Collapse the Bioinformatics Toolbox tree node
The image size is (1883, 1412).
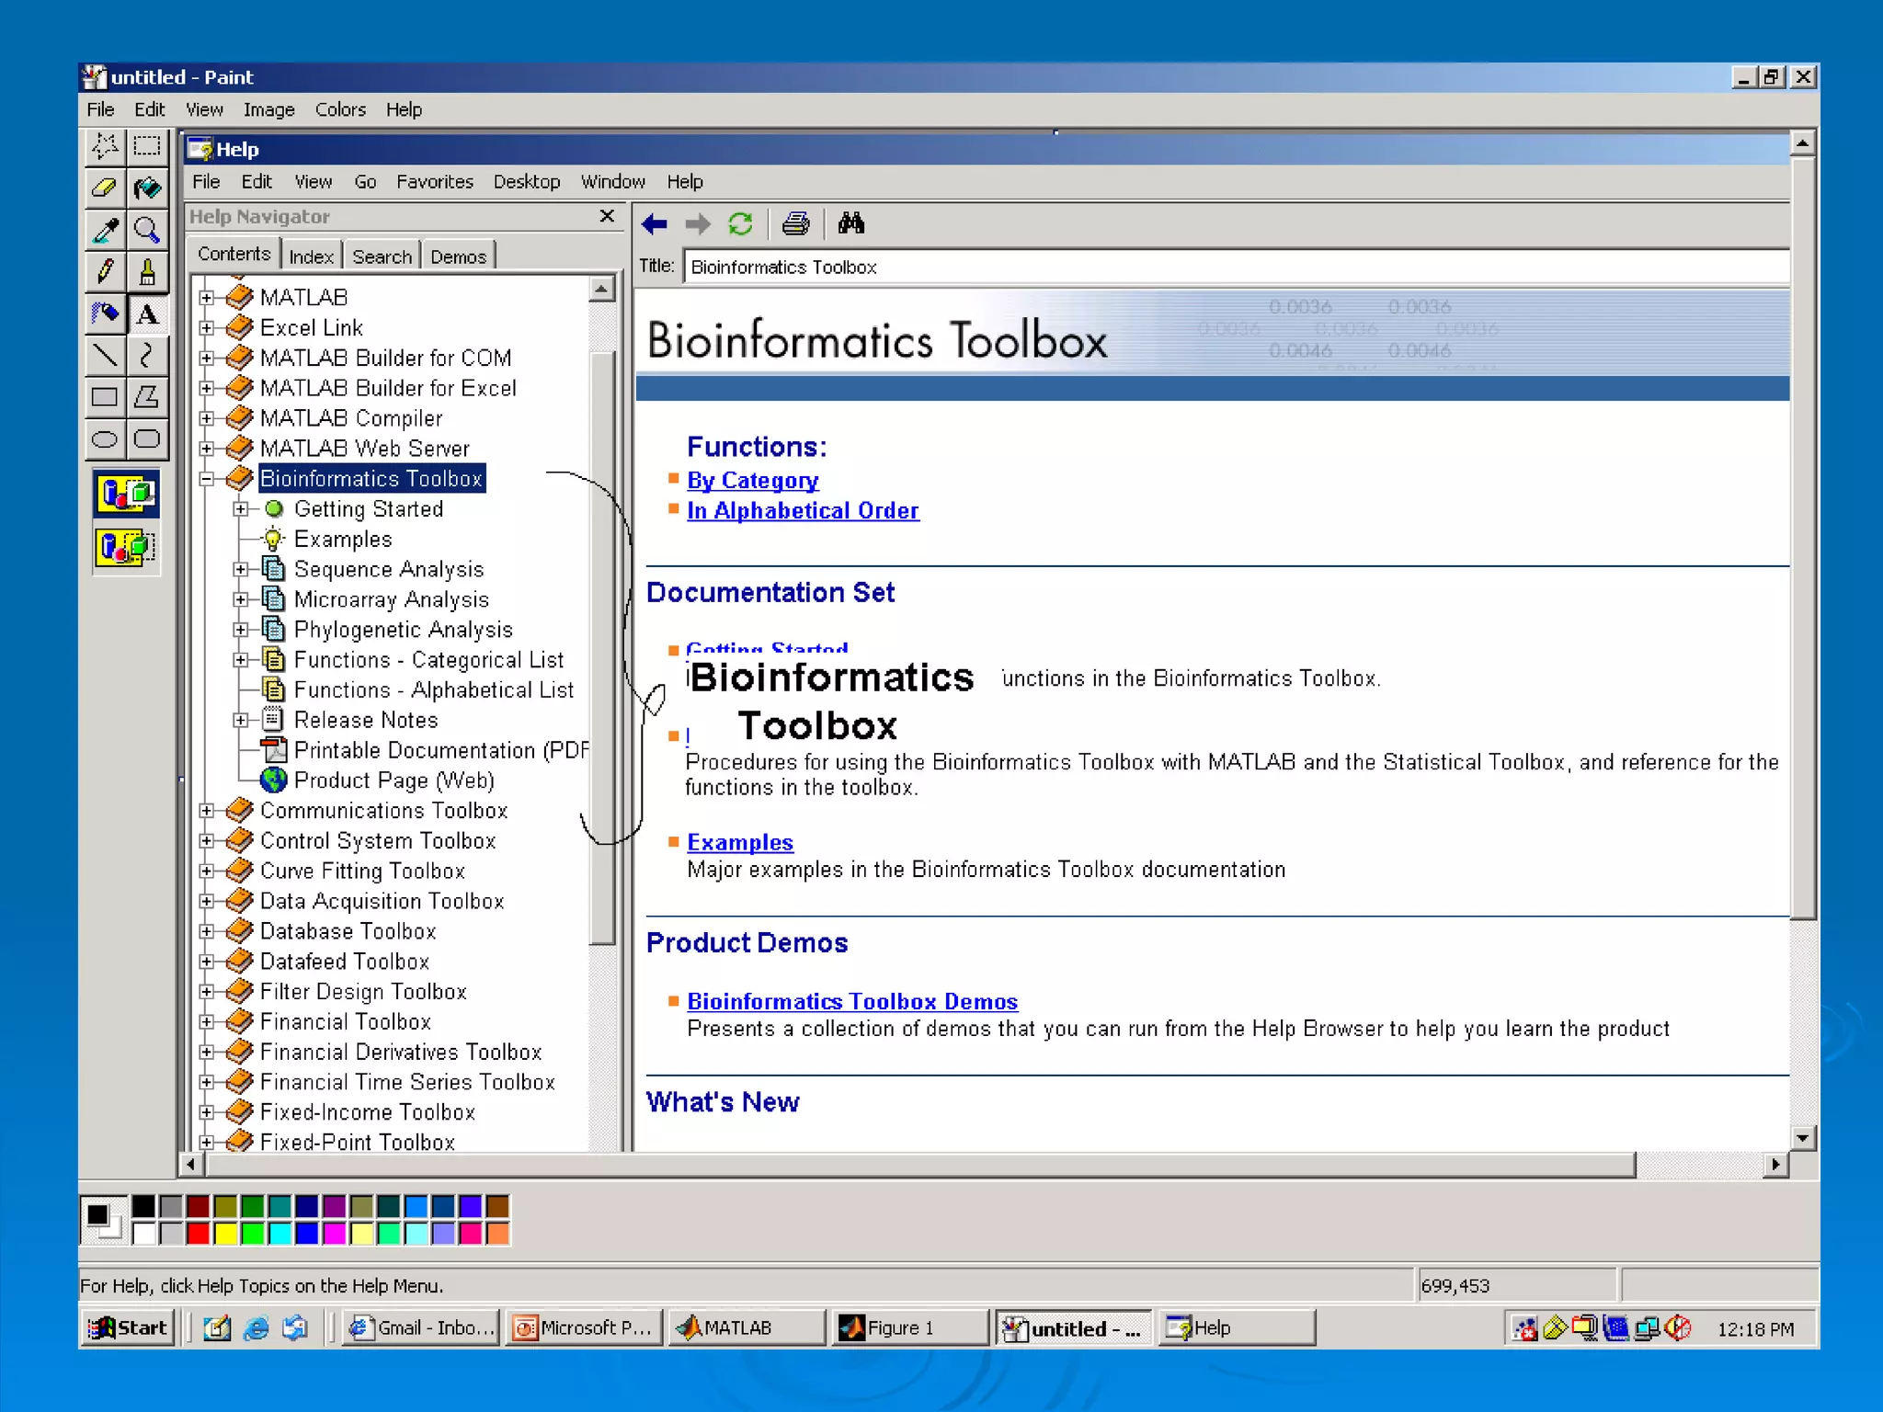coord(207,479)
